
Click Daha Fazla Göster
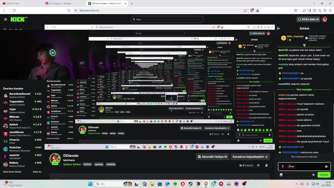point(12,172)
